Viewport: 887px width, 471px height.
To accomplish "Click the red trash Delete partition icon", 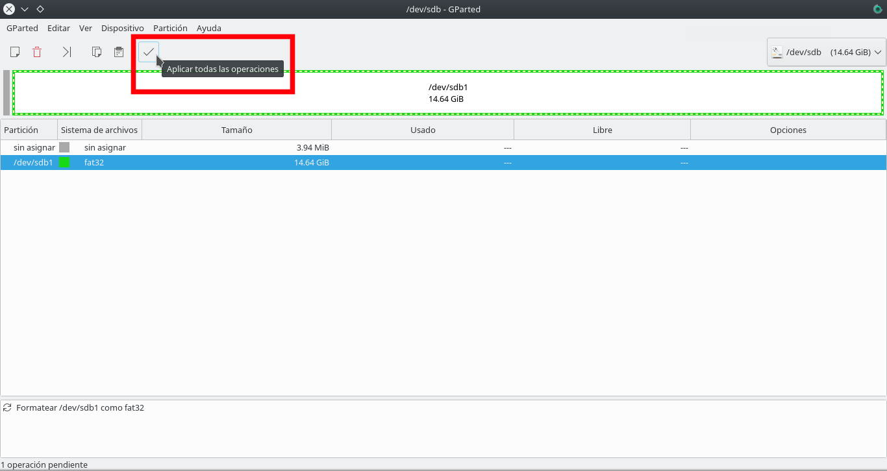I will click(x=37, y=52).
